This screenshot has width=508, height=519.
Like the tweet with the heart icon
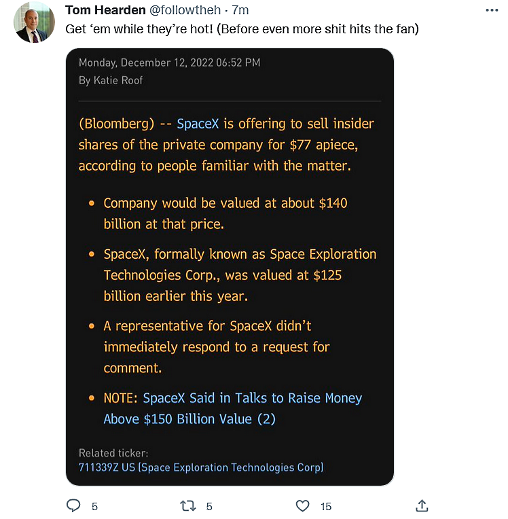click(x=303, y=506)
